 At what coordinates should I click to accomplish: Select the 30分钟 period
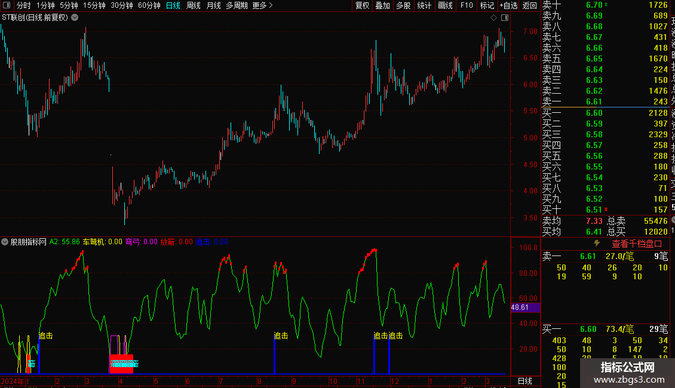click(122, 5)
